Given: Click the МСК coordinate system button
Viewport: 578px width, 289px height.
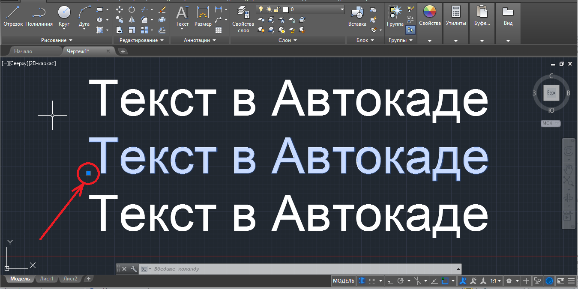Looking at the screenshot, I should (x=551, y=123).
